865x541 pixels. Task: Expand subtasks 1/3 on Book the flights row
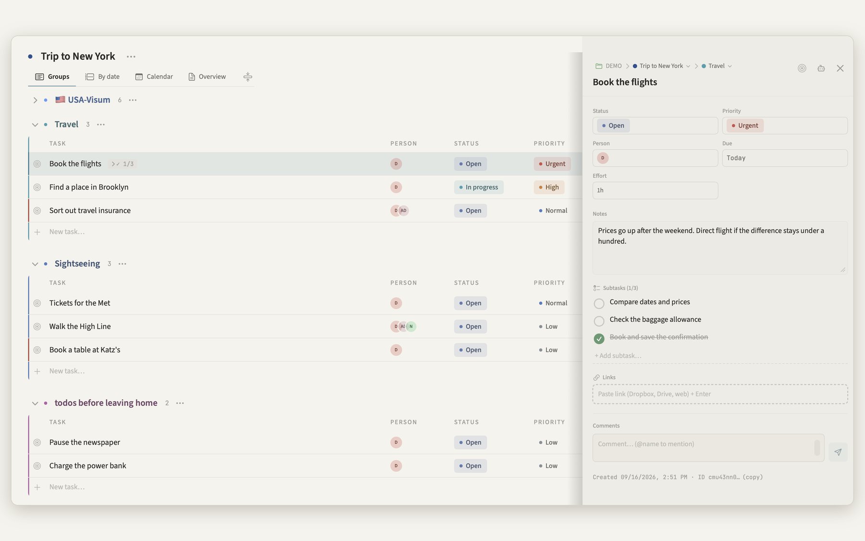pyautogui.click(x=123, y=164)
